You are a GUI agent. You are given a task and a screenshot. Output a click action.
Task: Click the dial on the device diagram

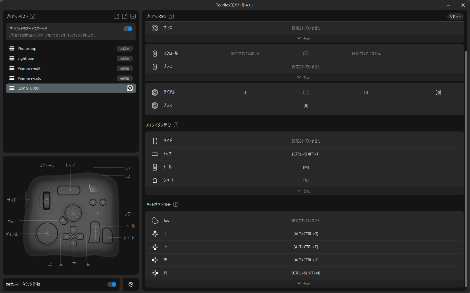pyautogui.click(x=47, y=234)
